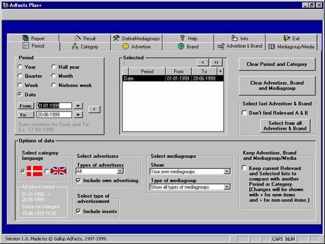
Task: Click the From column header
Action: click(178, 72)
